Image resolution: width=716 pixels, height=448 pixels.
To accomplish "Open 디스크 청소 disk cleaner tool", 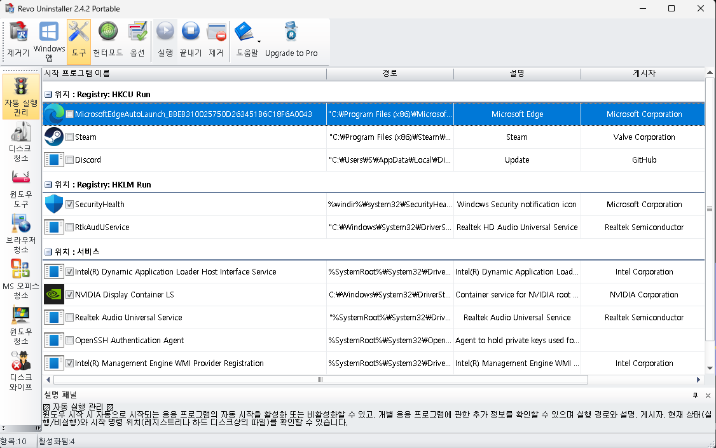I will (x=21, y=142).
